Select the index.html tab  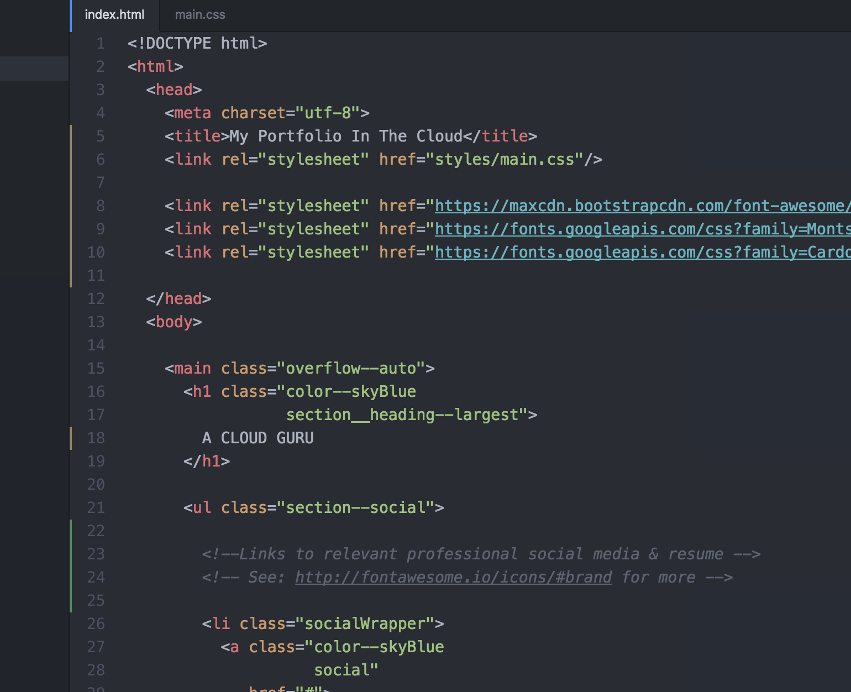point(114,14)
